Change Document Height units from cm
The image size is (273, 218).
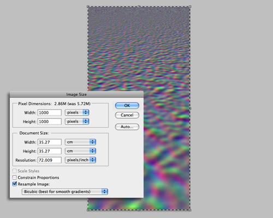(x=80, y=151)
